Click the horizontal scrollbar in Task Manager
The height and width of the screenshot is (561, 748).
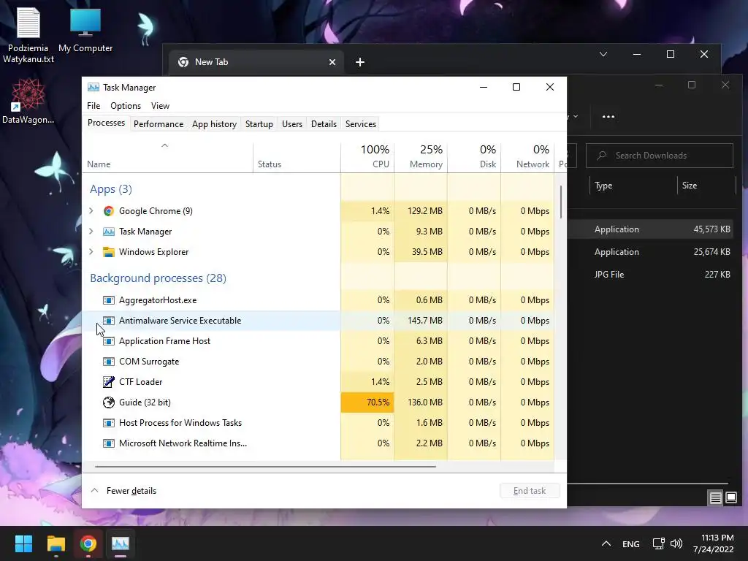[x=266, y=466]
